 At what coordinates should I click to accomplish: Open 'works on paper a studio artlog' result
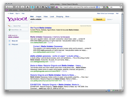55,56
